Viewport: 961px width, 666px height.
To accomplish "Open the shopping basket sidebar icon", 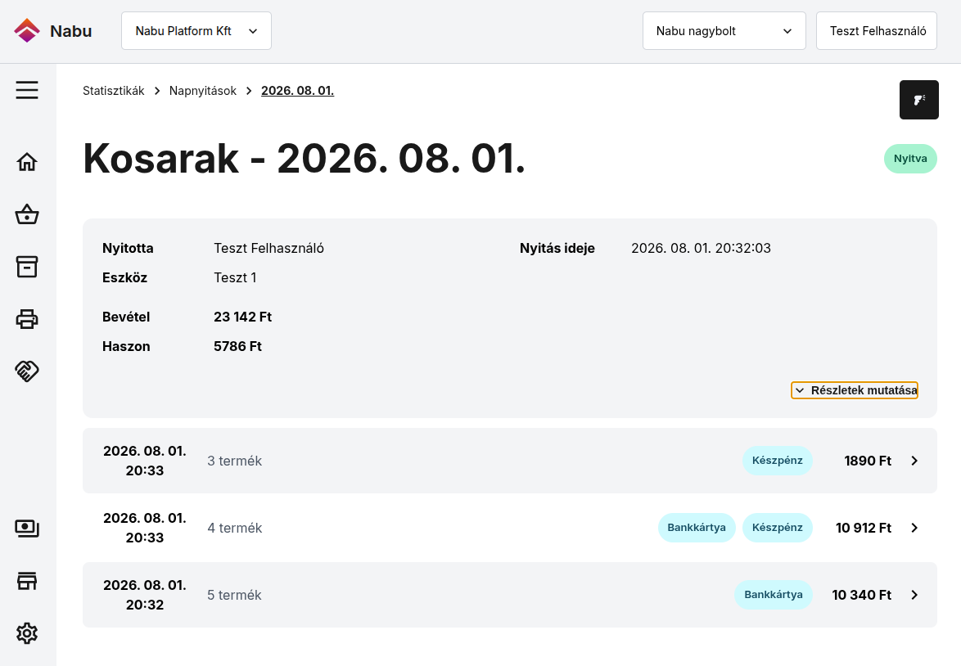I will (27, 214).
